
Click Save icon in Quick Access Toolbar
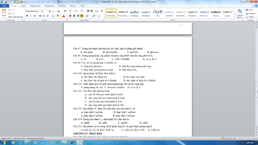pos(6,2)
